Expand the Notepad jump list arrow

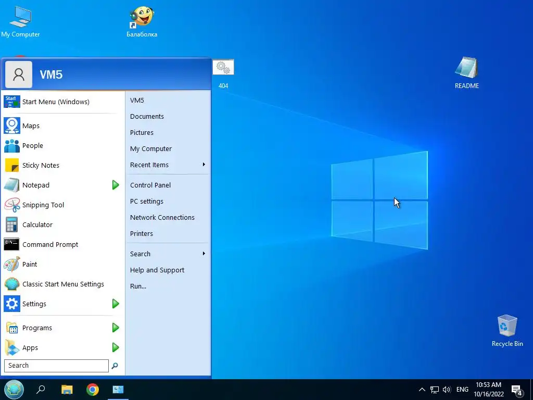click(116, 185)
